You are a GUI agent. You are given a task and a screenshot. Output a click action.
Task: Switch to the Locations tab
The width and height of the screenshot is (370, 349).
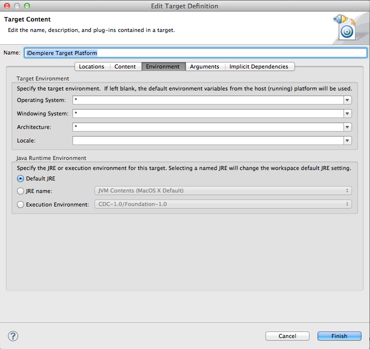(91, 66)
